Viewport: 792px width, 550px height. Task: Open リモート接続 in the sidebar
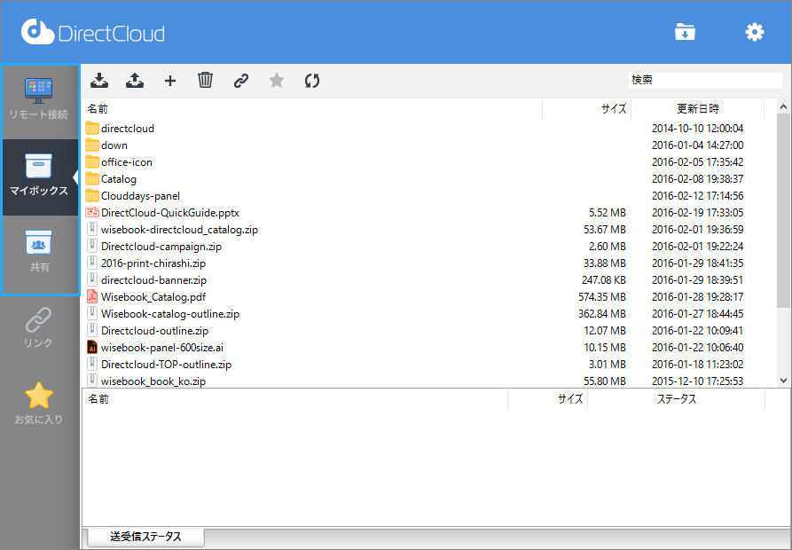coord(39,99)
